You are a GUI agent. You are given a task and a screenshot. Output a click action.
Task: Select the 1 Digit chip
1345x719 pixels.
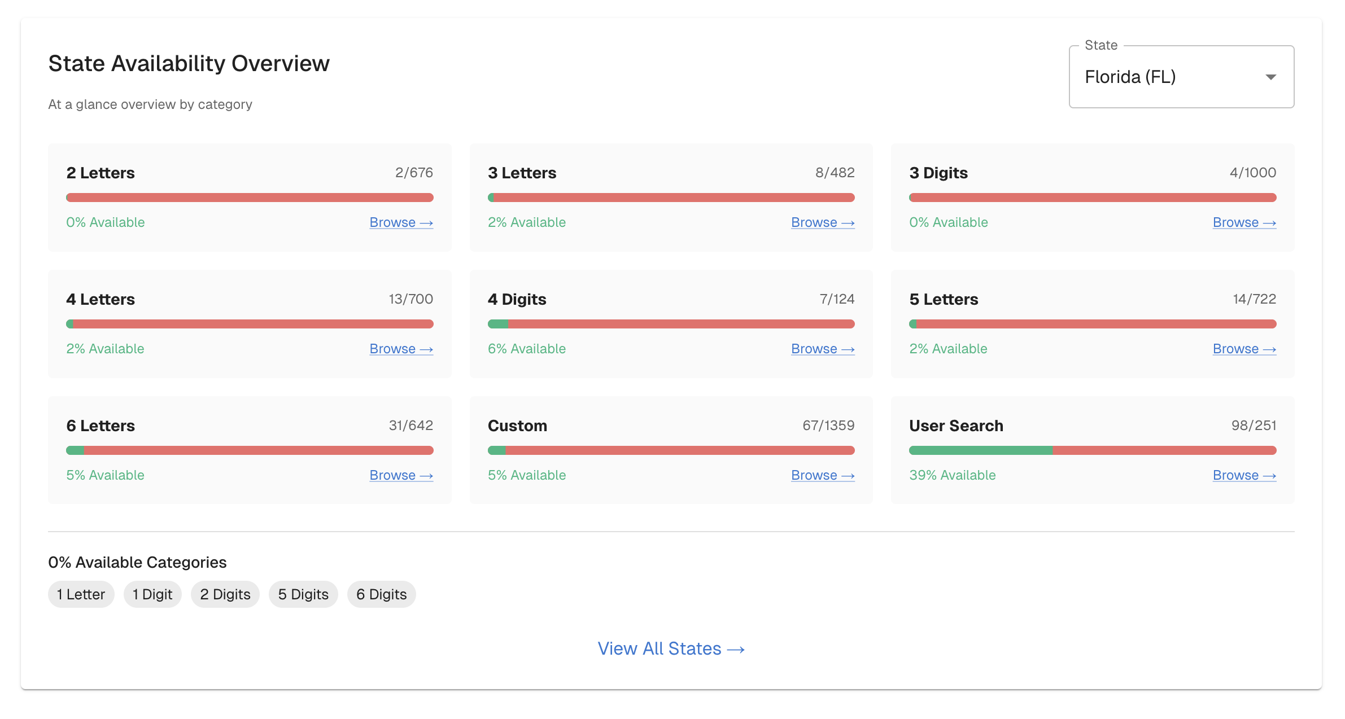pyautogui.click(x=152, y=594)
